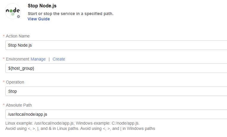The height and width of the screenshot is (137, 227).
Task: Click the Create environment link
Action: click(59, 59)
